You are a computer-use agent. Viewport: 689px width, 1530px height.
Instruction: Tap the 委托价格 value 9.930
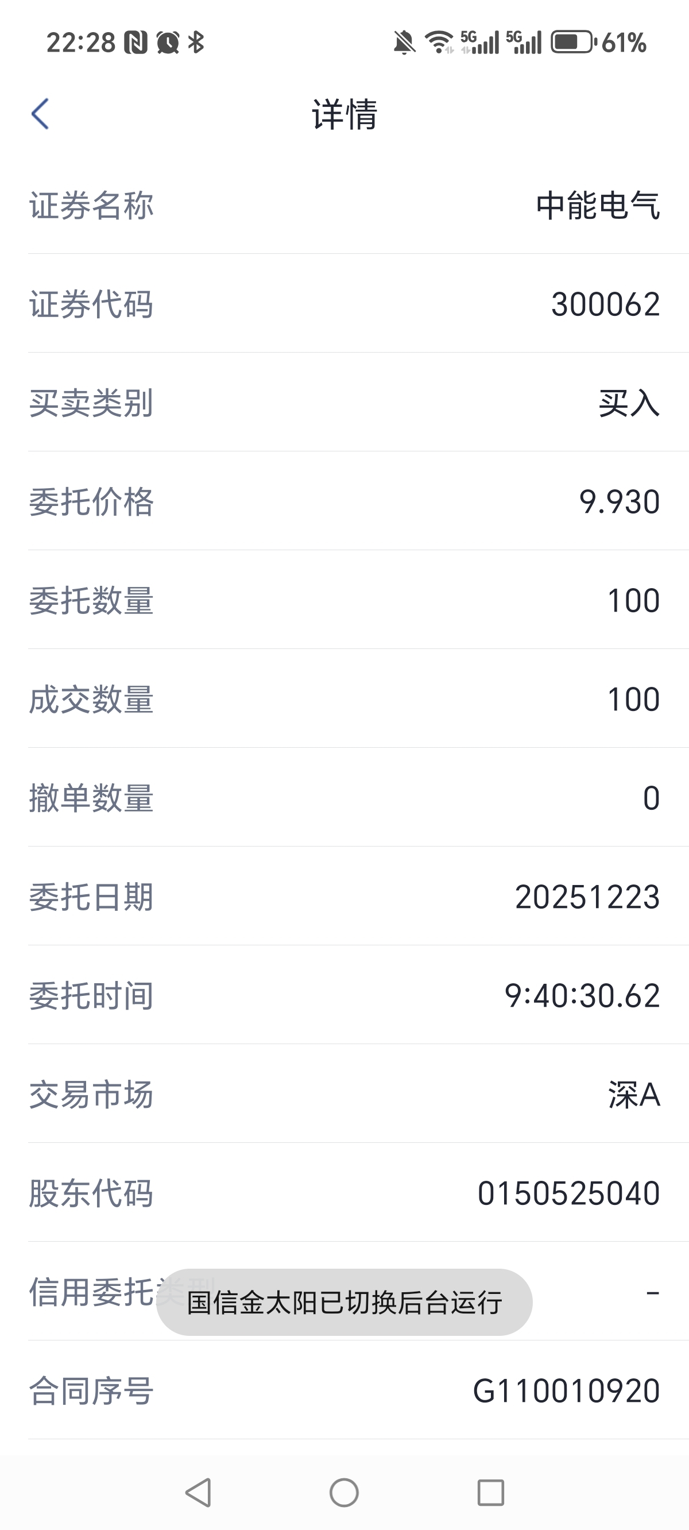[619, 502]
